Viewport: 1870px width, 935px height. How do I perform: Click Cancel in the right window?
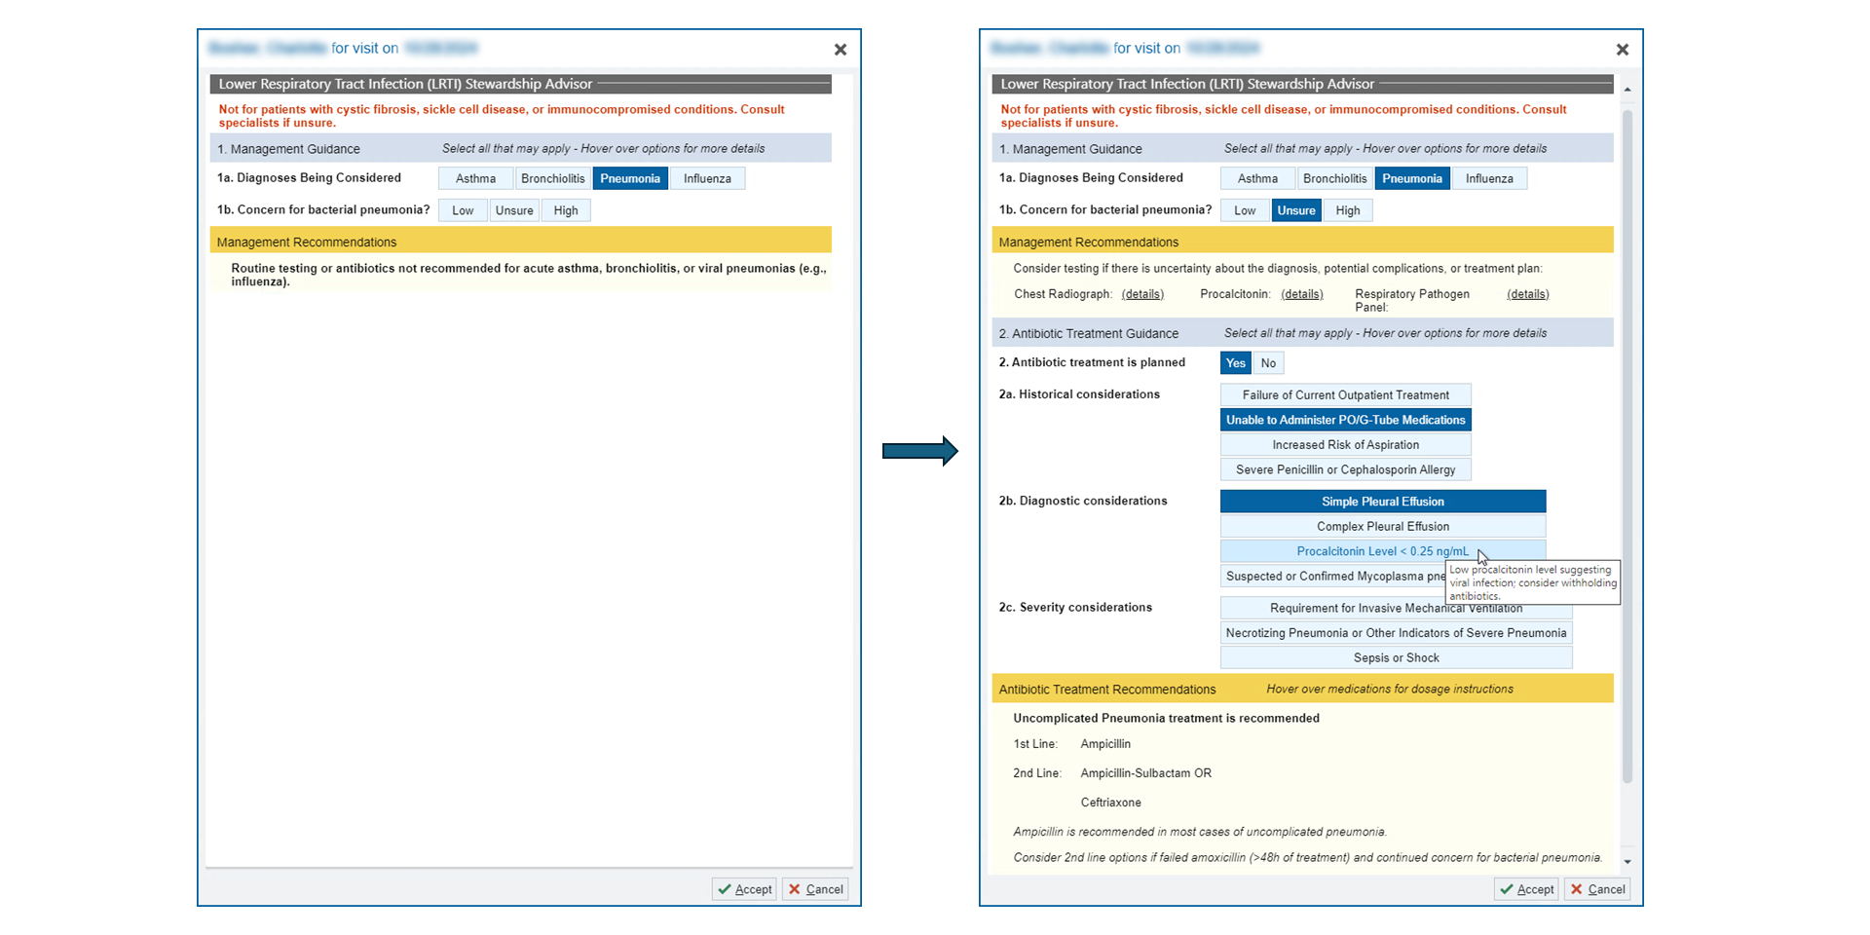[1598, 889]
